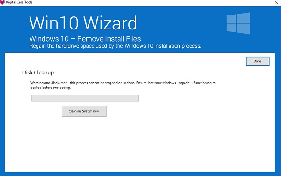The width and height of the screenshot is (281, 176).
Task: Select the bottom-right pane of Windows logo
Action: coord(243,29)
